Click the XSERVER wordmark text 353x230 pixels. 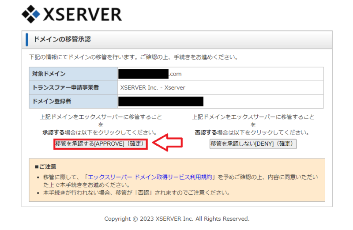tap(82, 15)
